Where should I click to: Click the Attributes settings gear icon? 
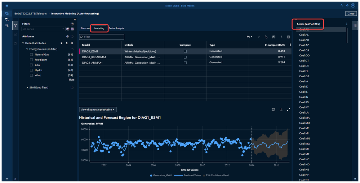pos(67,37)
